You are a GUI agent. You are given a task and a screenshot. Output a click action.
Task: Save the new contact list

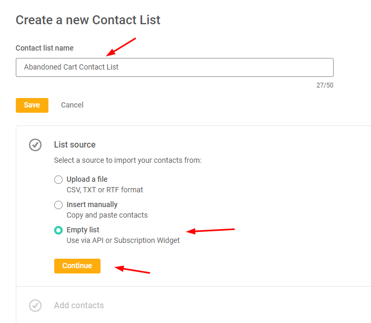[32, 105]
